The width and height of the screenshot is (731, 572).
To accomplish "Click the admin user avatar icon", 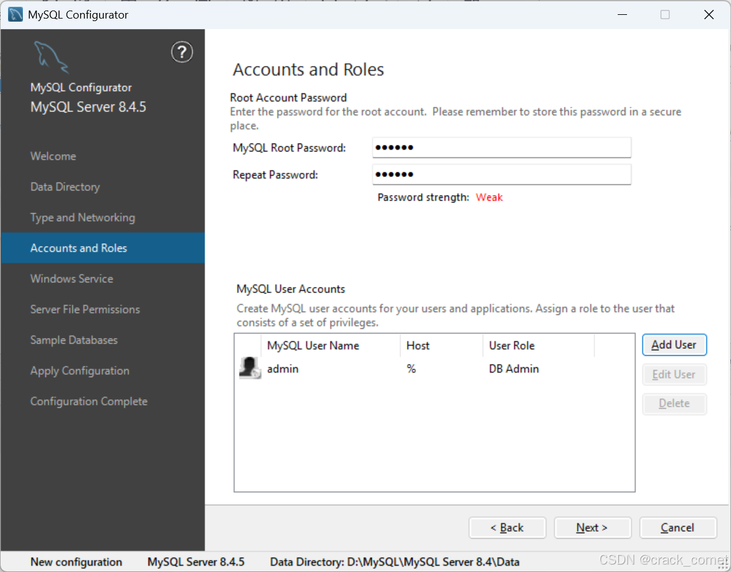I will [x=250, y=368].
